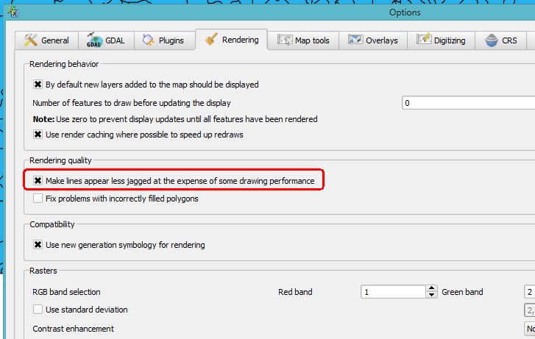Open the Digitizing tab
Image resolution: width=535 pixels, height=339 pixels.
[441, 40]
